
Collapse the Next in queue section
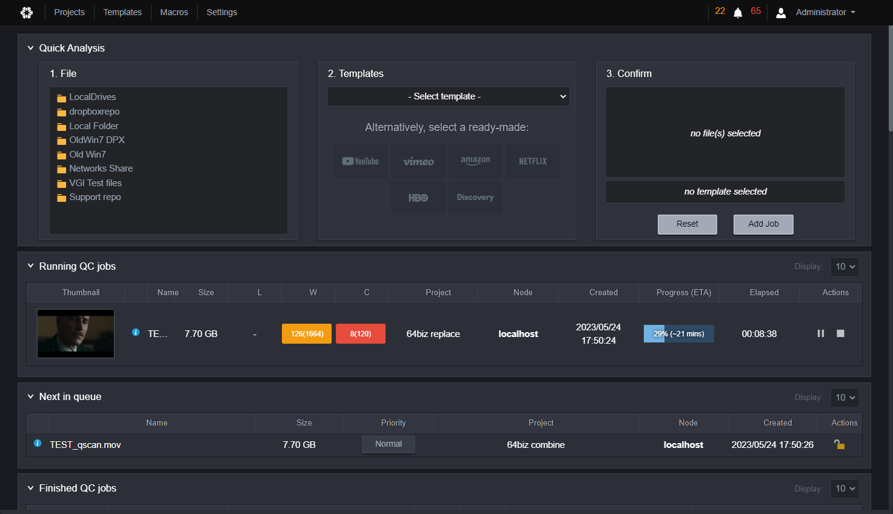[x=30, y=396]
